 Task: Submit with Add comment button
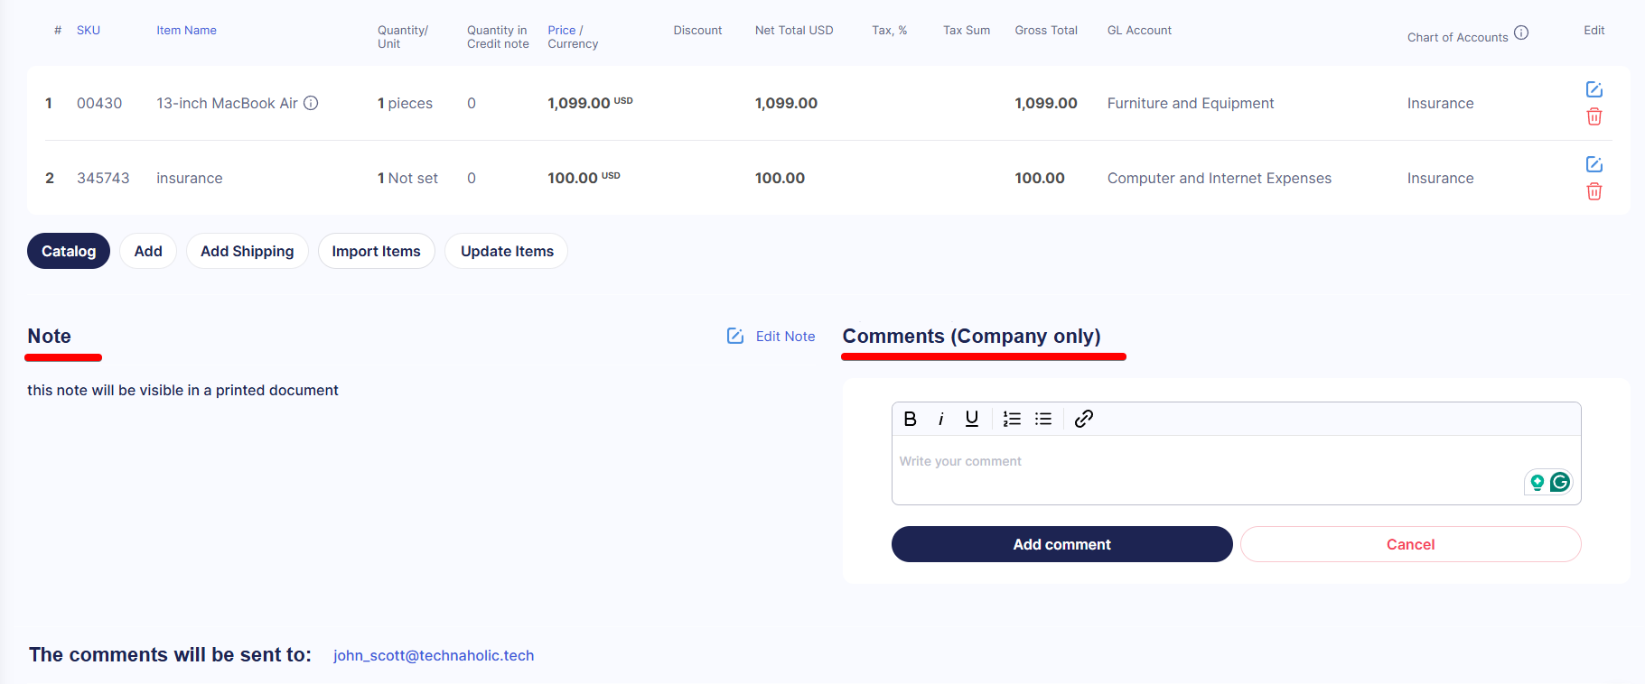(x=1062, y=544)
